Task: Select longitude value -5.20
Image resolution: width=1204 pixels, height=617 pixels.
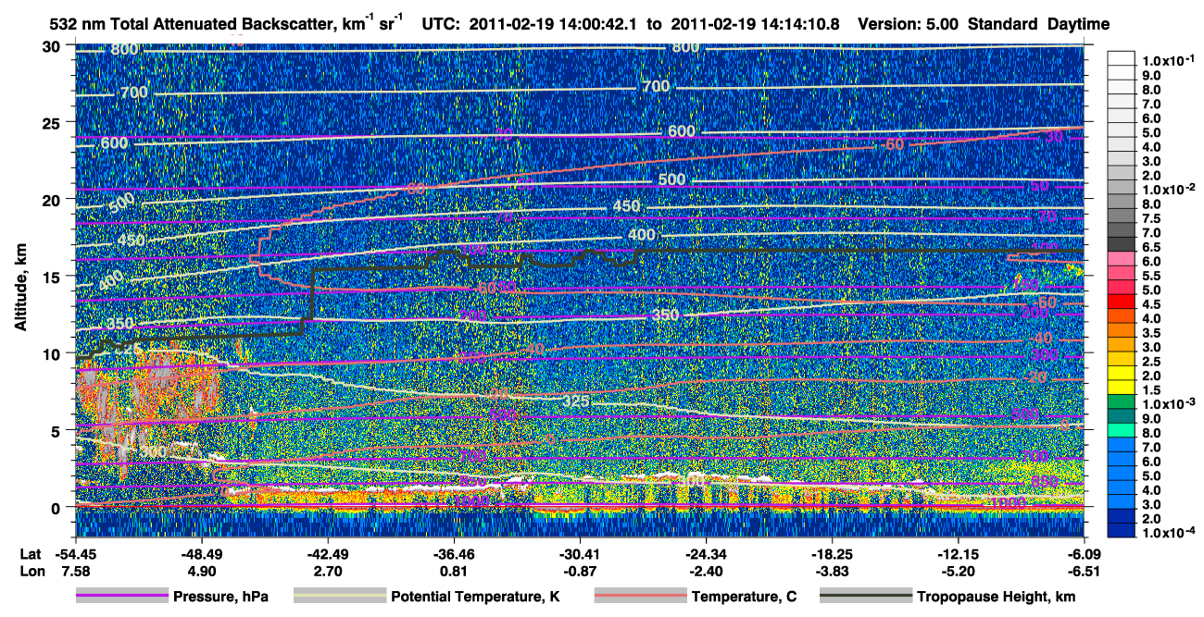Action: pos(958,571)
